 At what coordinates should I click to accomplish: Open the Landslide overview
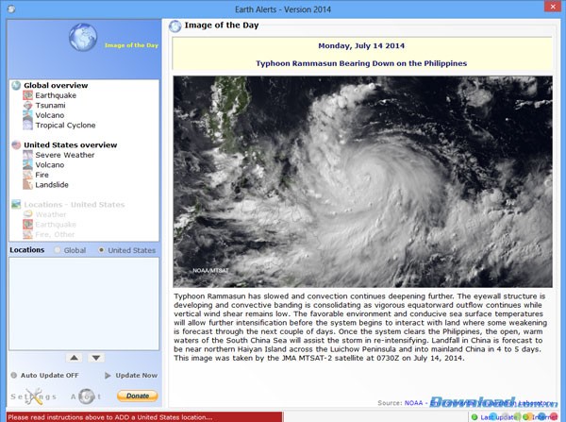point(52,185)
